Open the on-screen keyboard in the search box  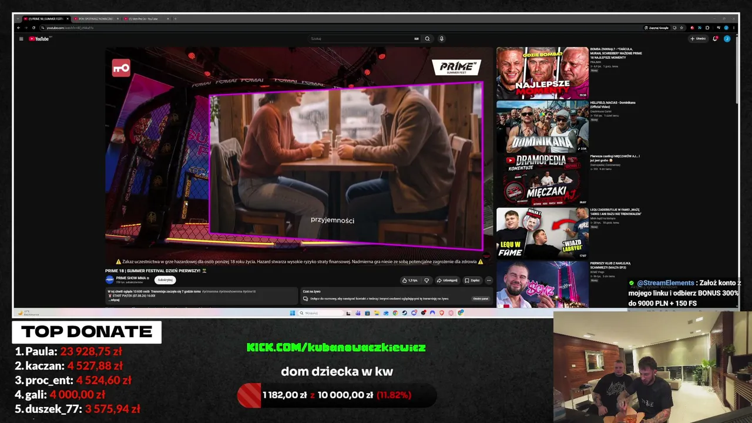tap(417, 39)
